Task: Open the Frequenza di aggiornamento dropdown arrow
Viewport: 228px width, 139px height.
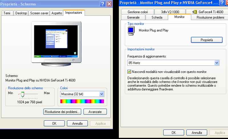Action: (x=217, y=63)
